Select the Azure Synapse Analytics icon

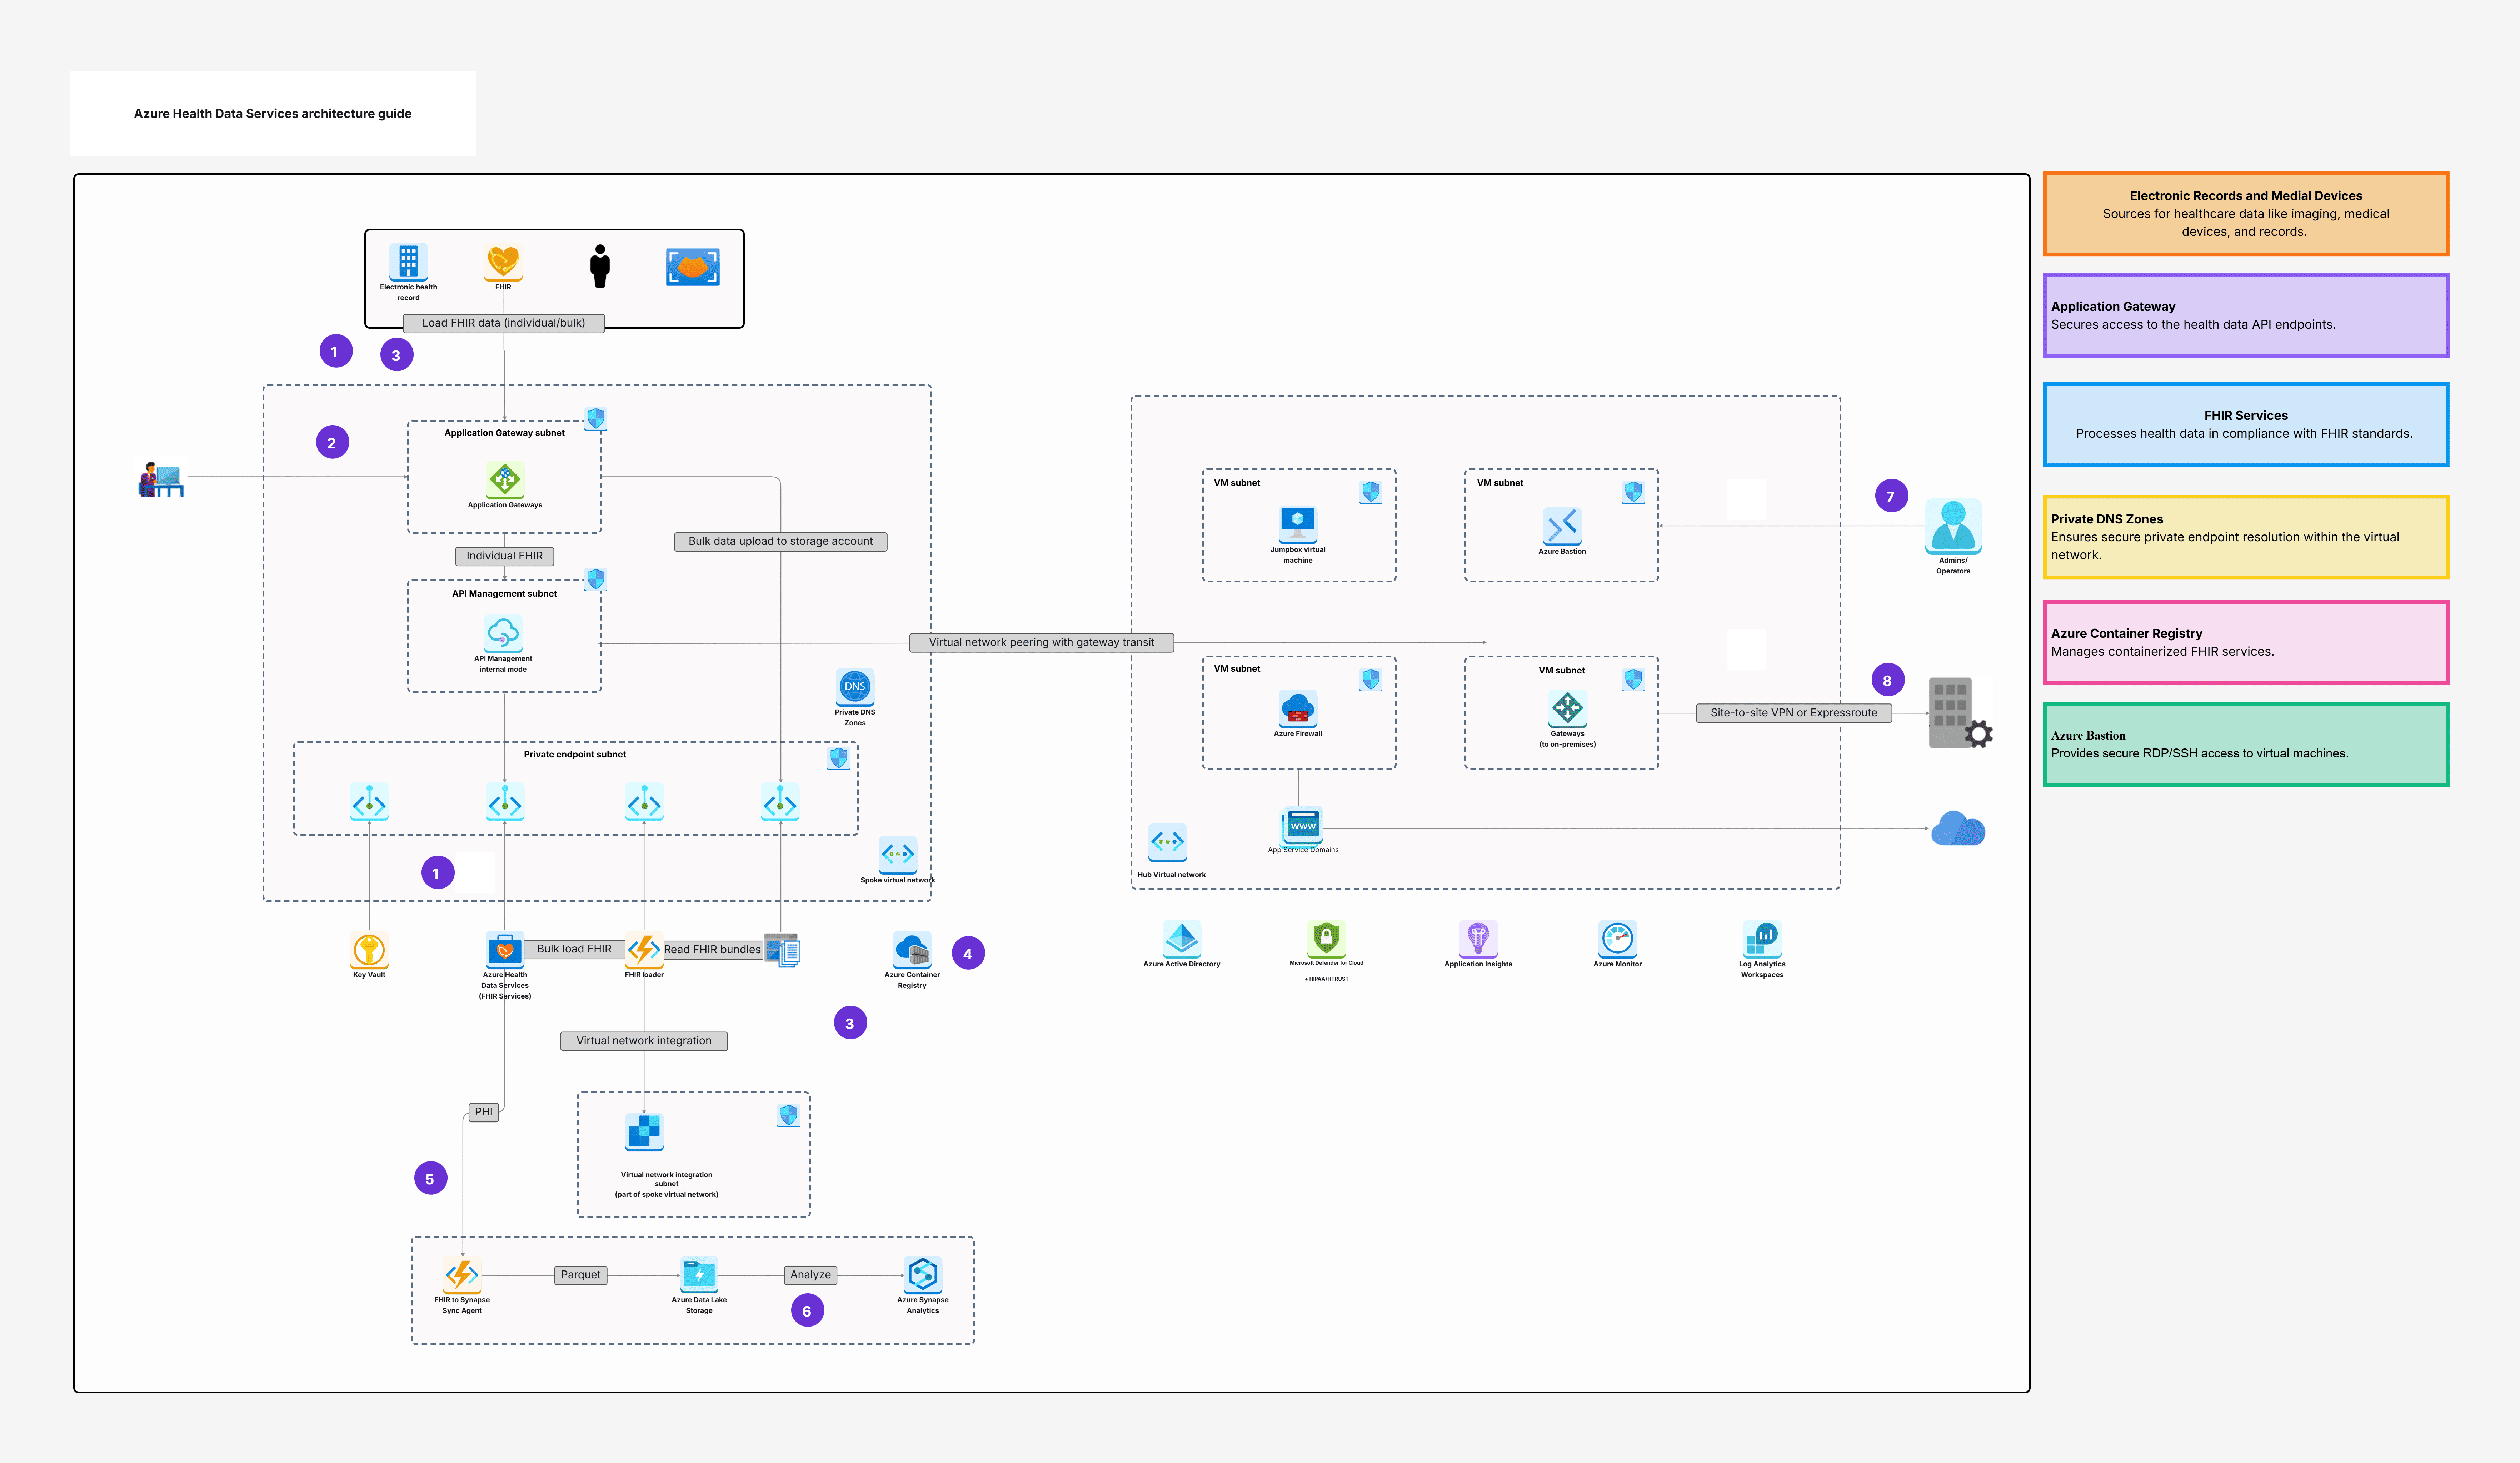[923, 1275]
